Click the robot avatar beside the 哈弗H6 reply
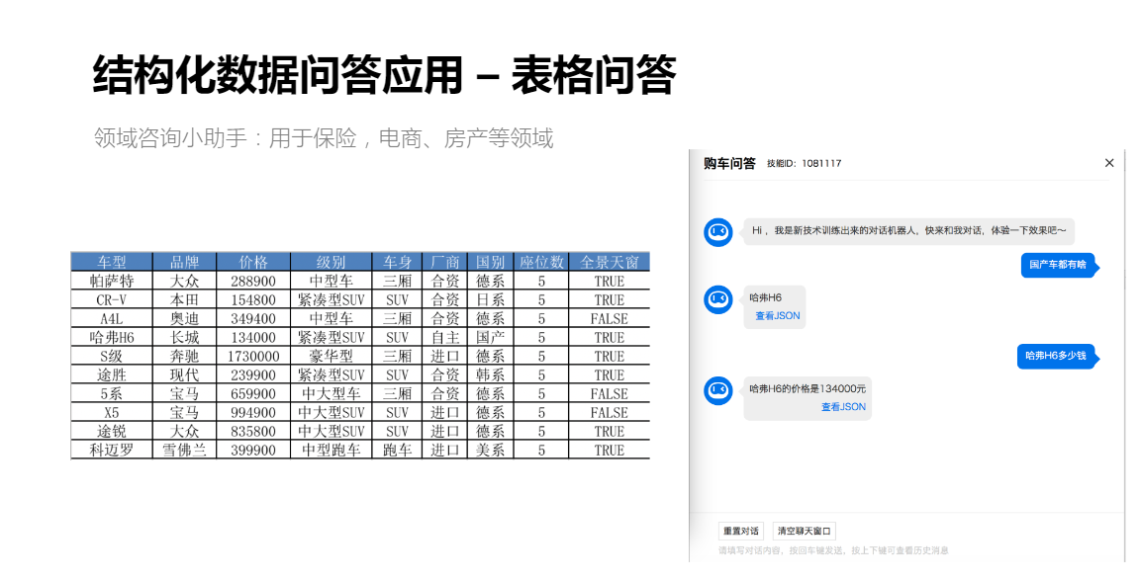 point(718,299)
